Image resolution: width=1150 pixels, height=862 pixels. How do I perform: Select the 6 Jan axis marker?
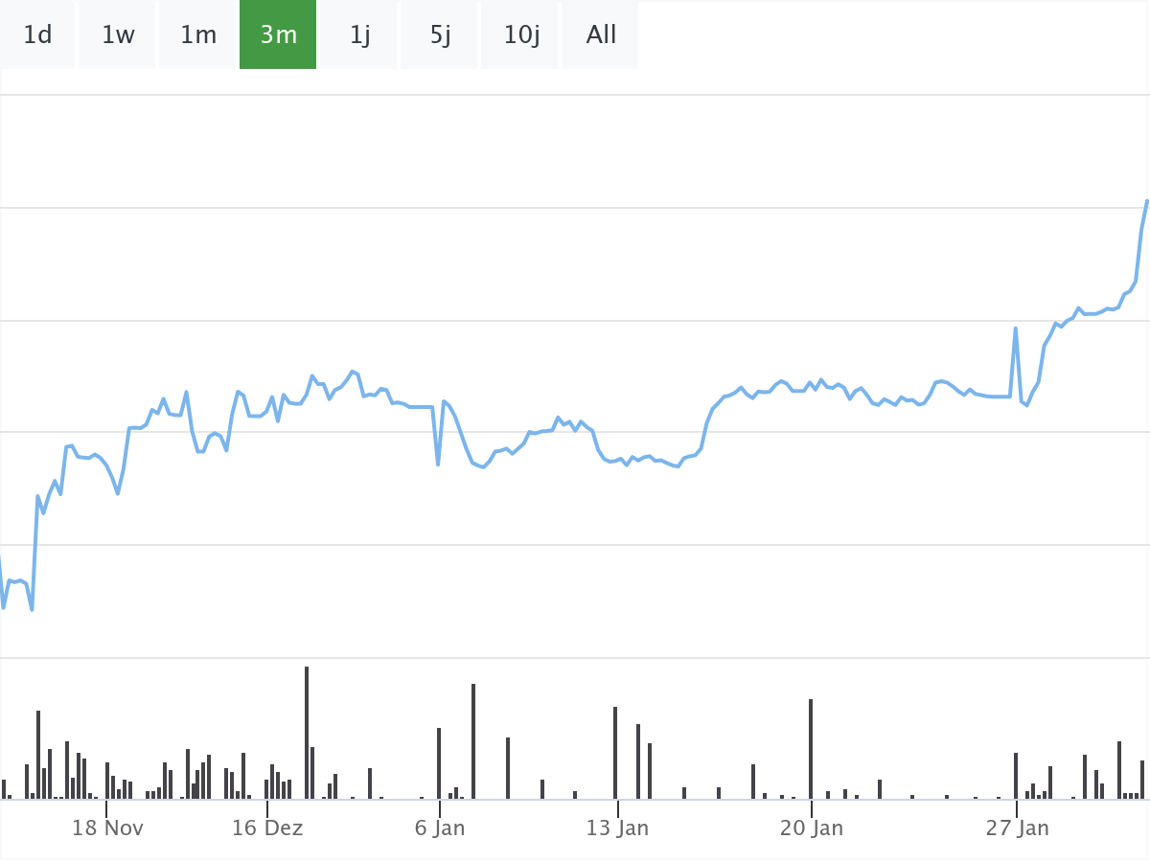pos(440,828)
